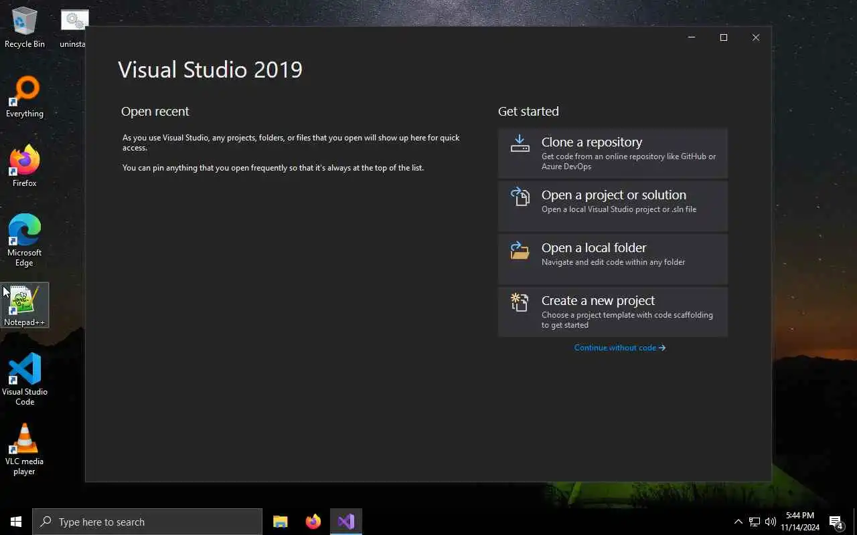Image resolution: width=857 pixels, height=535 pixels.
Task: Click text 'Open a local Visual Studio project or .sln file'
Action: point(619,209)
